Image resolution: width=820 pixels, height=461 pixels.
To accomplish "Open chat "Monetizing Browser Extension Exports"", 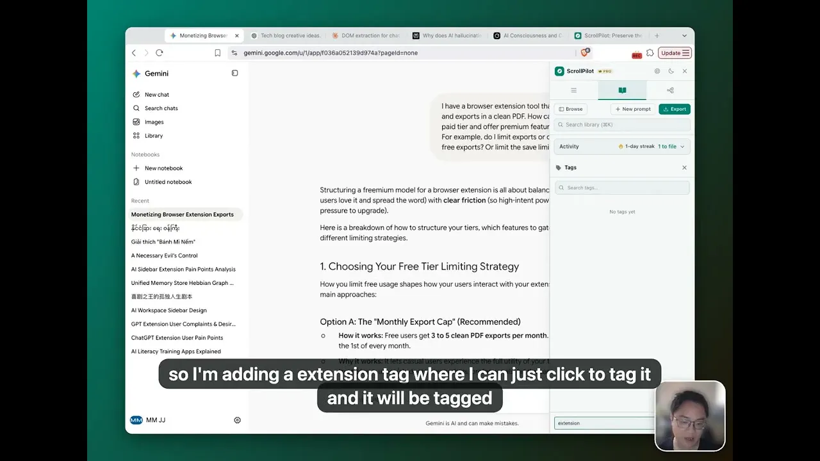I will (x=184, y=214).
